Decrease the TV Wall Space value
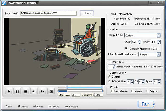Image resolution: width=166 pixels, height=111 pixels. click(159, 82)
